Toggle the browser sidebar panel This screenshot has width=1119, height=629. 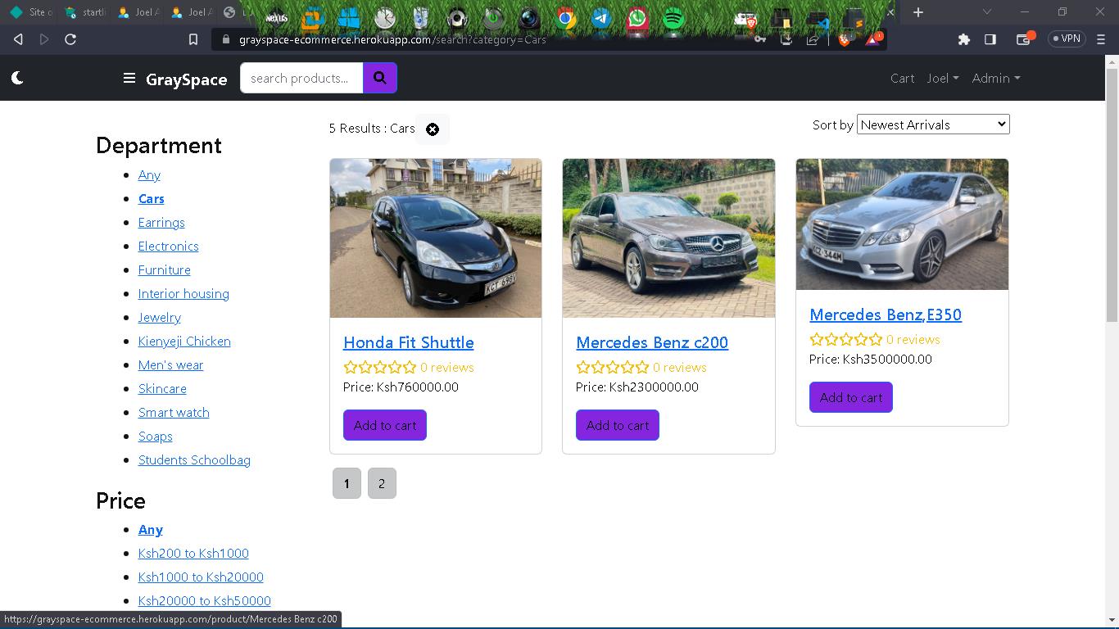(990, 38)
